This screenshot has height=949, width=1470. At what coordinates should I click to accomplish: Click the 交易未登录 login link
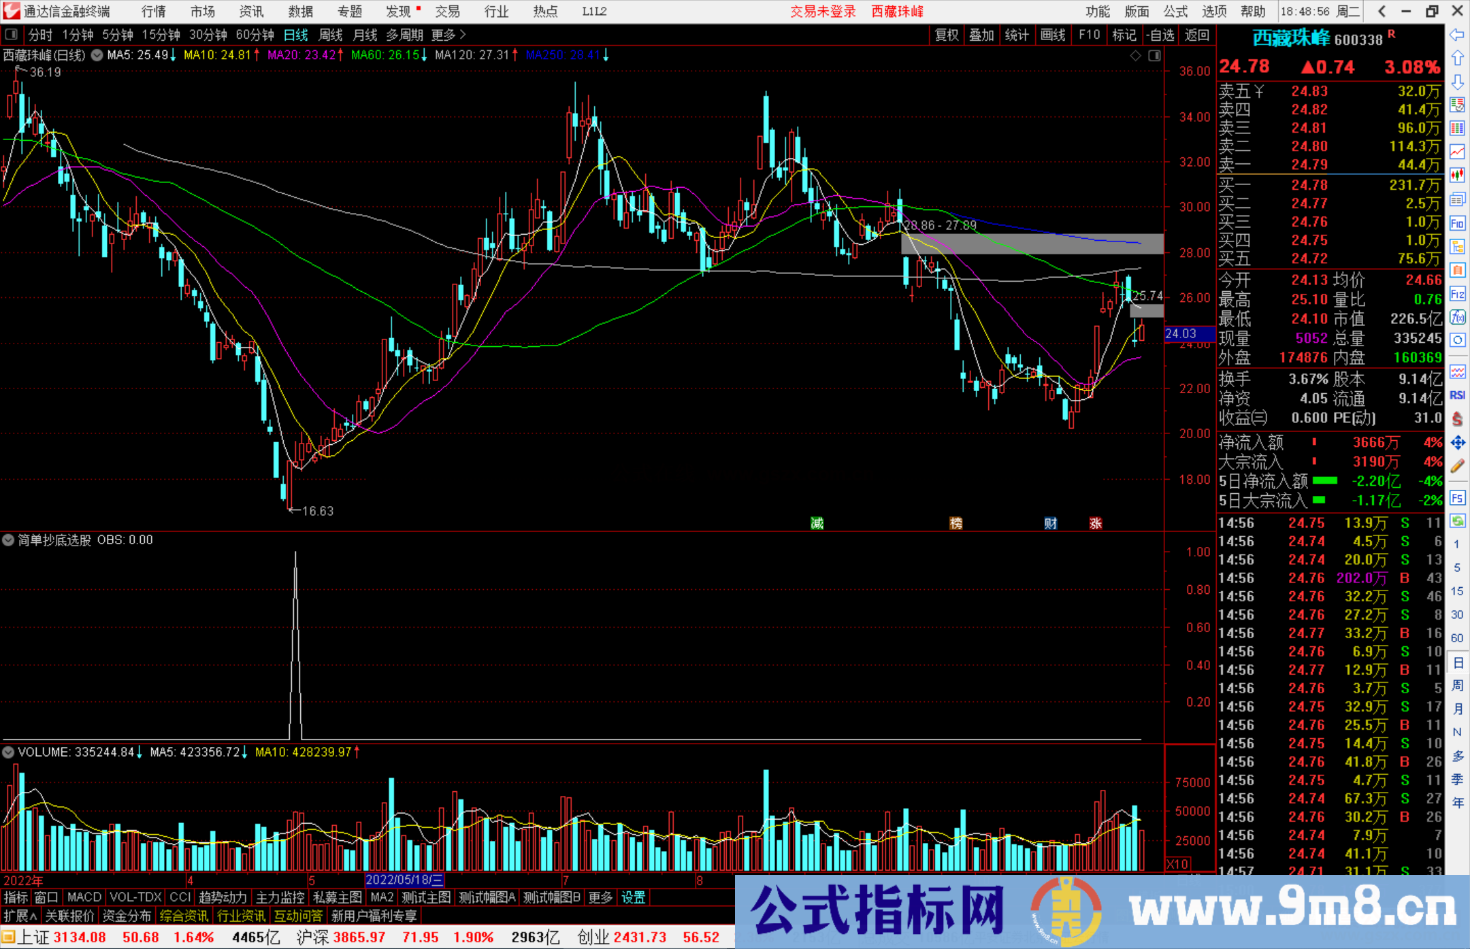point(823,11)
